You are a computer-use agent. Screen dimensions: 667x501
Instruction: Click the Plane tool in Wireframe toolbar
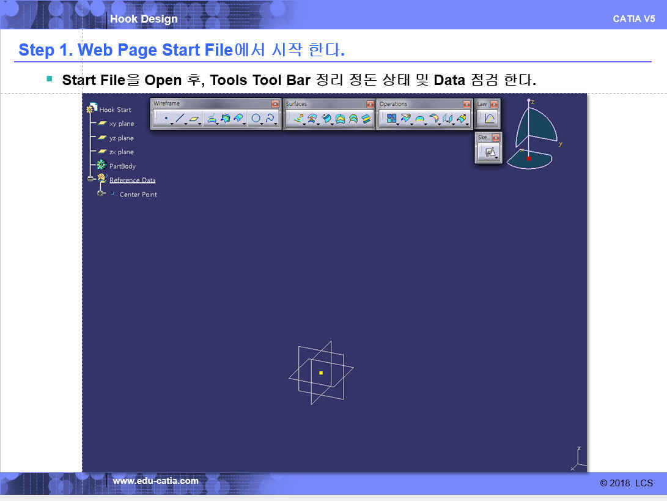coord(194,119)
